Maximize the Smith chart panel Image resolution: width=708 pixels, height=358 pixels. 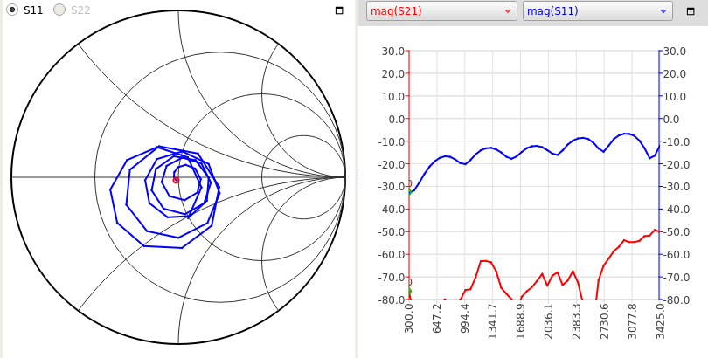tap(339, 10)
